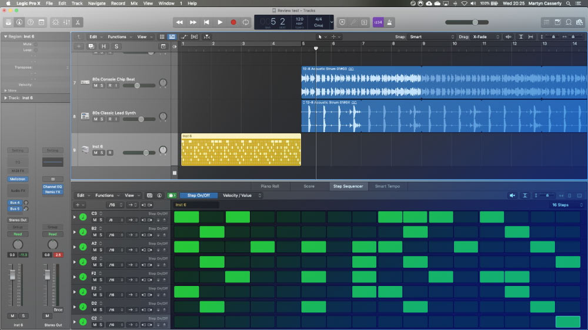Switch to Score tab

[309, 186]
